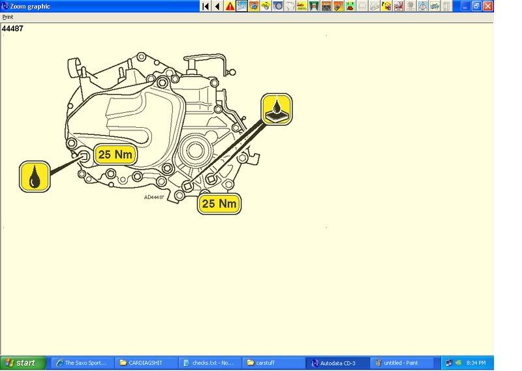The height and width of the screenshot is (371, 522).
Task: Switch to checks.txt Notepad window
Action: 209,363
